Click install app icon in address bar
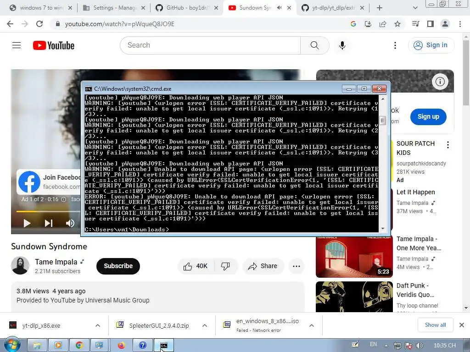The height and width of the screenshot is (352, 470). [x=368, y=24]
